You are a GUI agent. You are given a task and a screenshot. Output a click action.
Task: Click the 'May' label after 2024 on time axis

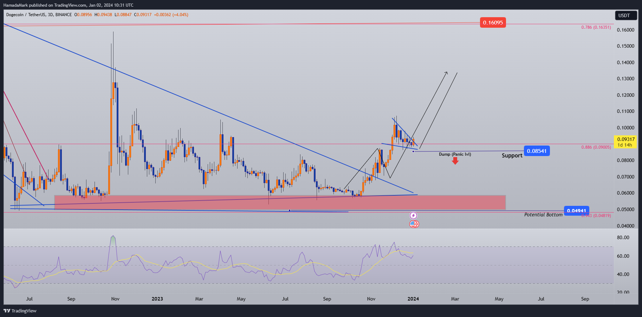tap(499, 299)
